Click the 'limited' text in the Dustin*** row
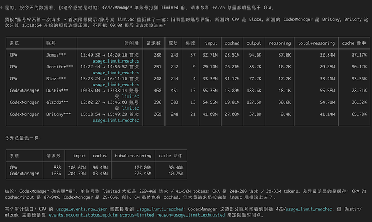The height and width of the screenshot is (222, 372). [130, 96]
